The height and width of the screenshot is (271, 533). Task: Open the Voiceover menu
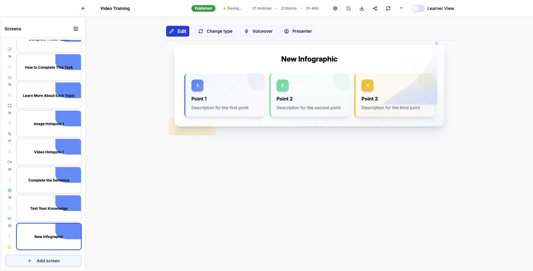click(x=258, y=31)
